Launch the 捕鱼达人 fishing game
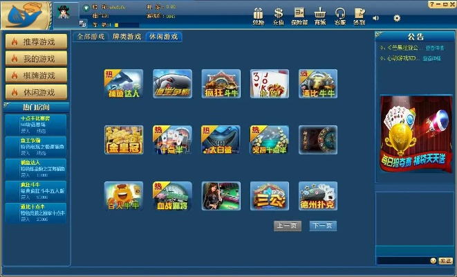Viewport: 457px width, 277px height. [x=124, y=84]
